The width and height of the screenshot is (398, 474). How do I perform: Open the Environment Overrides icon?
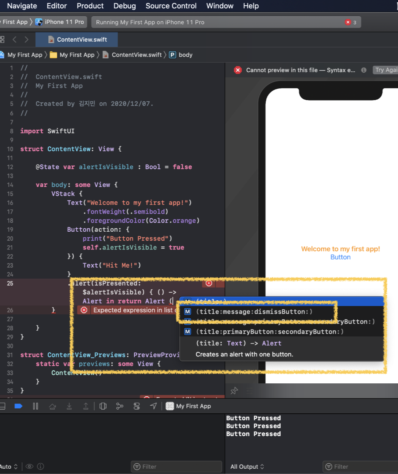[137, 406]
